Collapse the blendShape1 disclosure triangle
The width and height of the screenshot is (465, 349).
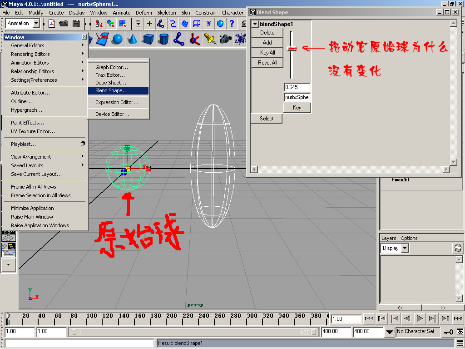[x=255, y=24]
